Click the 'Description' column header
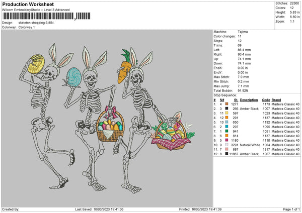Viewport: 302px width, 213px height. point(249,100)
